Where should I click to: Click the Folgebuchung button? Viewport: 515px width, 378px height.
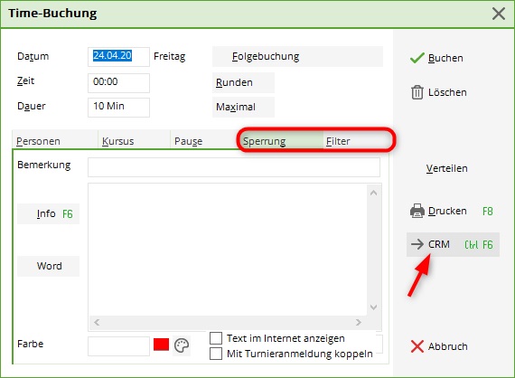[297, 57]
